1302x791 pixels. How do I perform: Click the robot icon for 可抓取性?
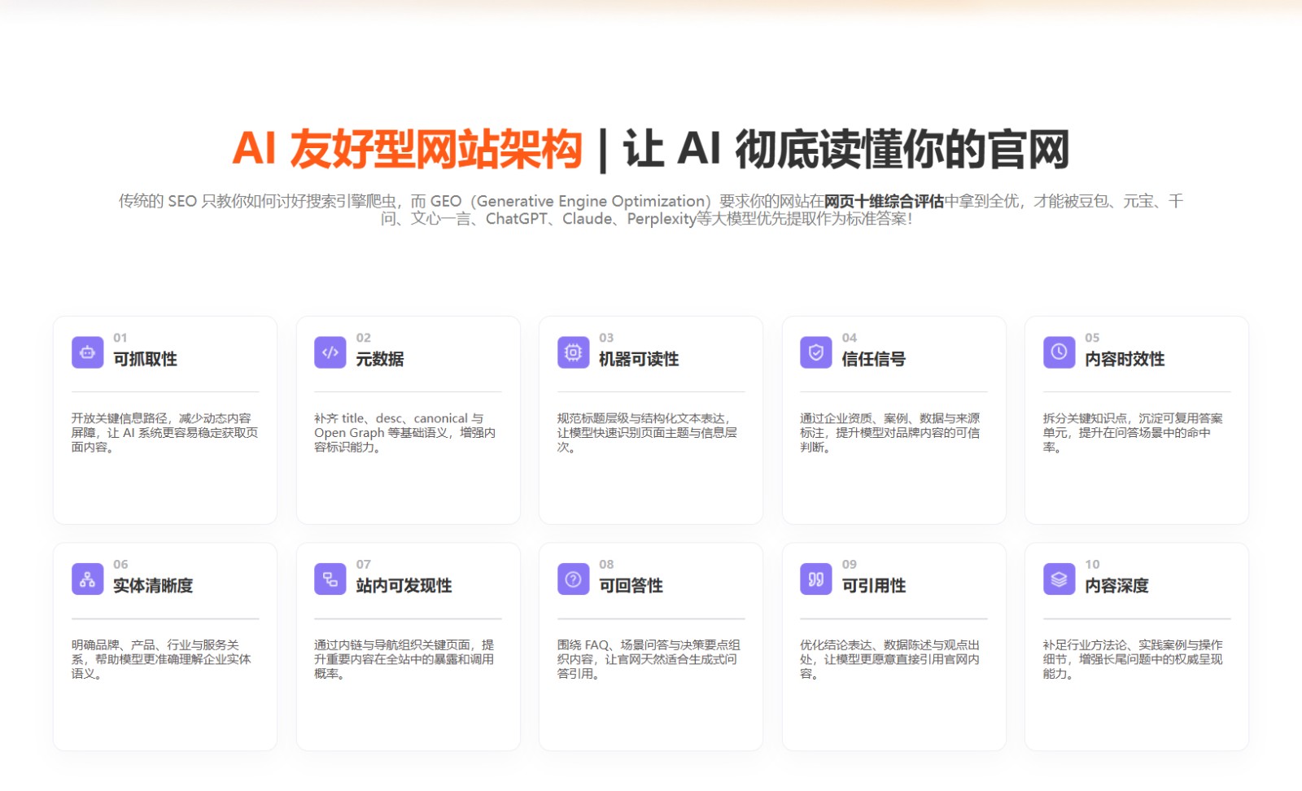[88, 352]
